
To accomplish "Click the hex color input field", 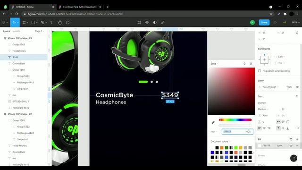I will 237,132.
